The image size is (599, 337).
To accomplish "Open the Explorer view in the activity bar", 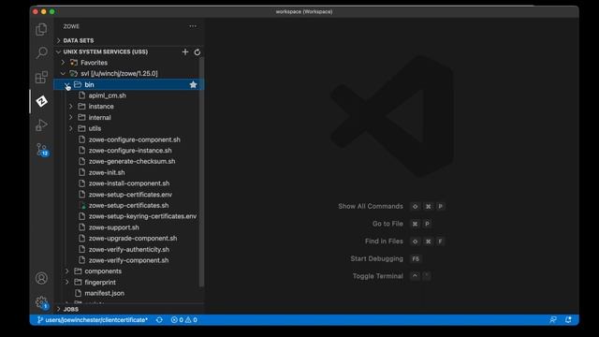I will point(41,29).
